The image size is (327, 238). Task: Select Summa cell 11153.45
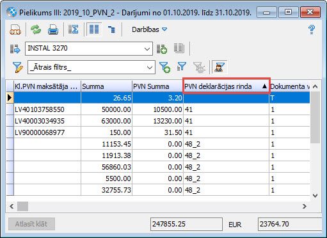pyautogui.click(x=106, y=144)
